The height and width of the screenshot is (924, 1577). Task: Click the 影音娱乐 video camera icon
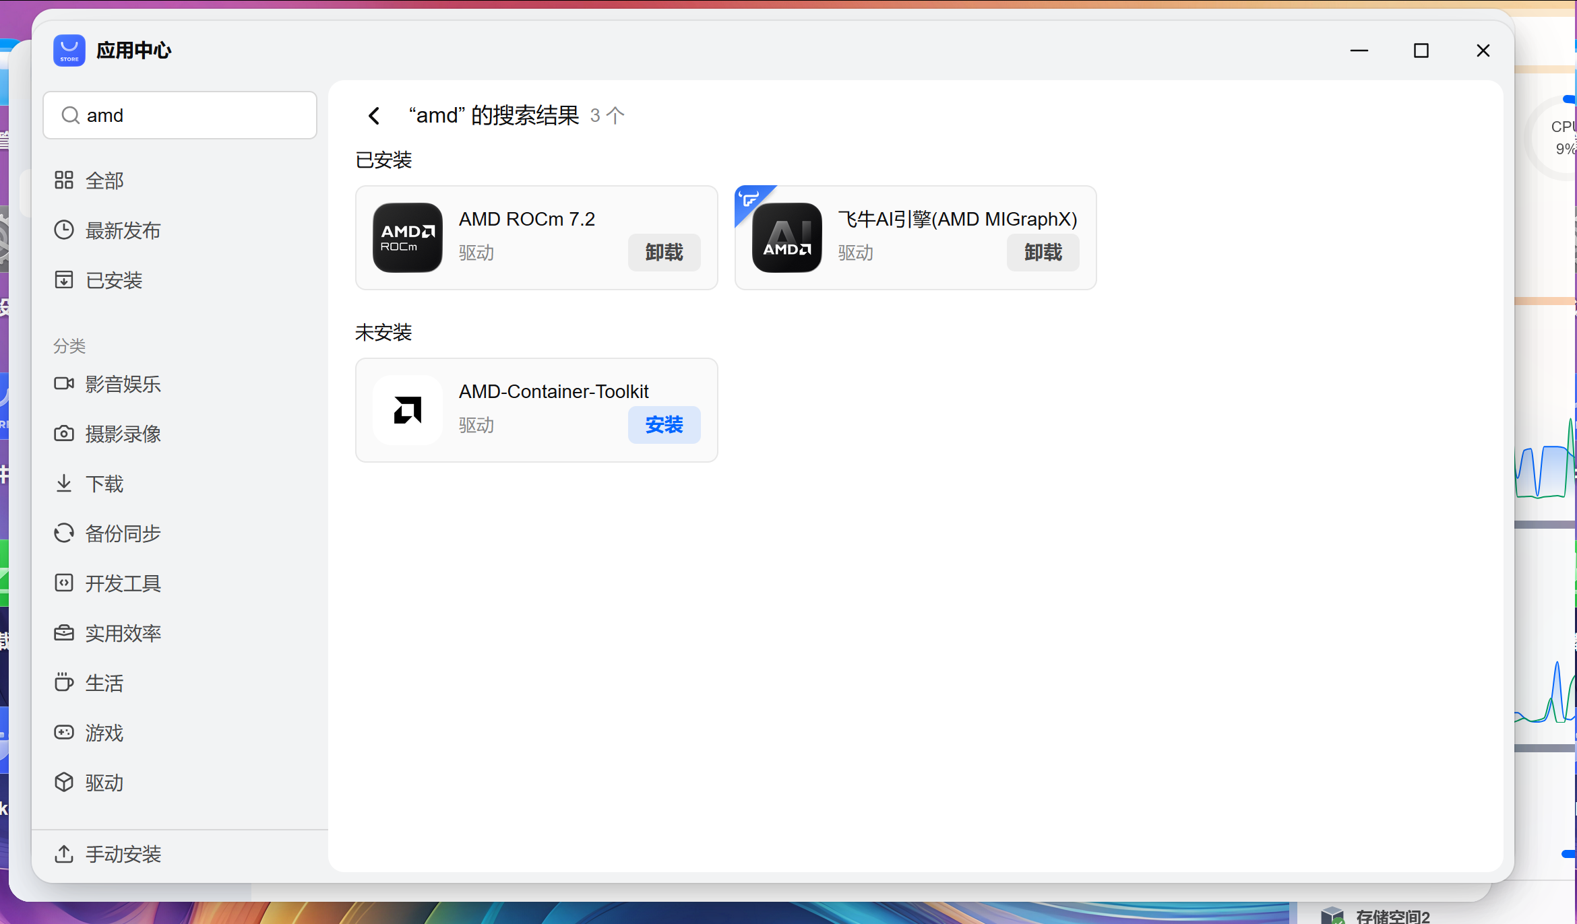click(64, 384)
